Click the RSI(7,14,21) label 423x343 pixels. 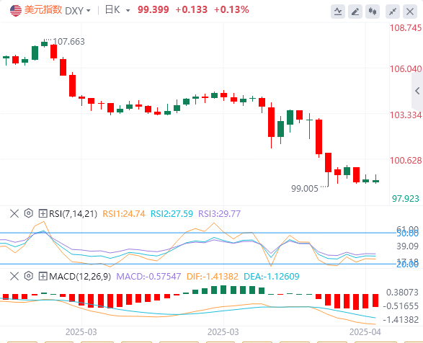tap(73, 214)
